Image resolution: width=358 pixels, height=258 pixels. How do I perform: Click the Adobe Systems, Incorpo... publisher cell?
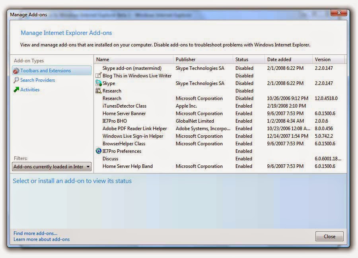[203, 128]
